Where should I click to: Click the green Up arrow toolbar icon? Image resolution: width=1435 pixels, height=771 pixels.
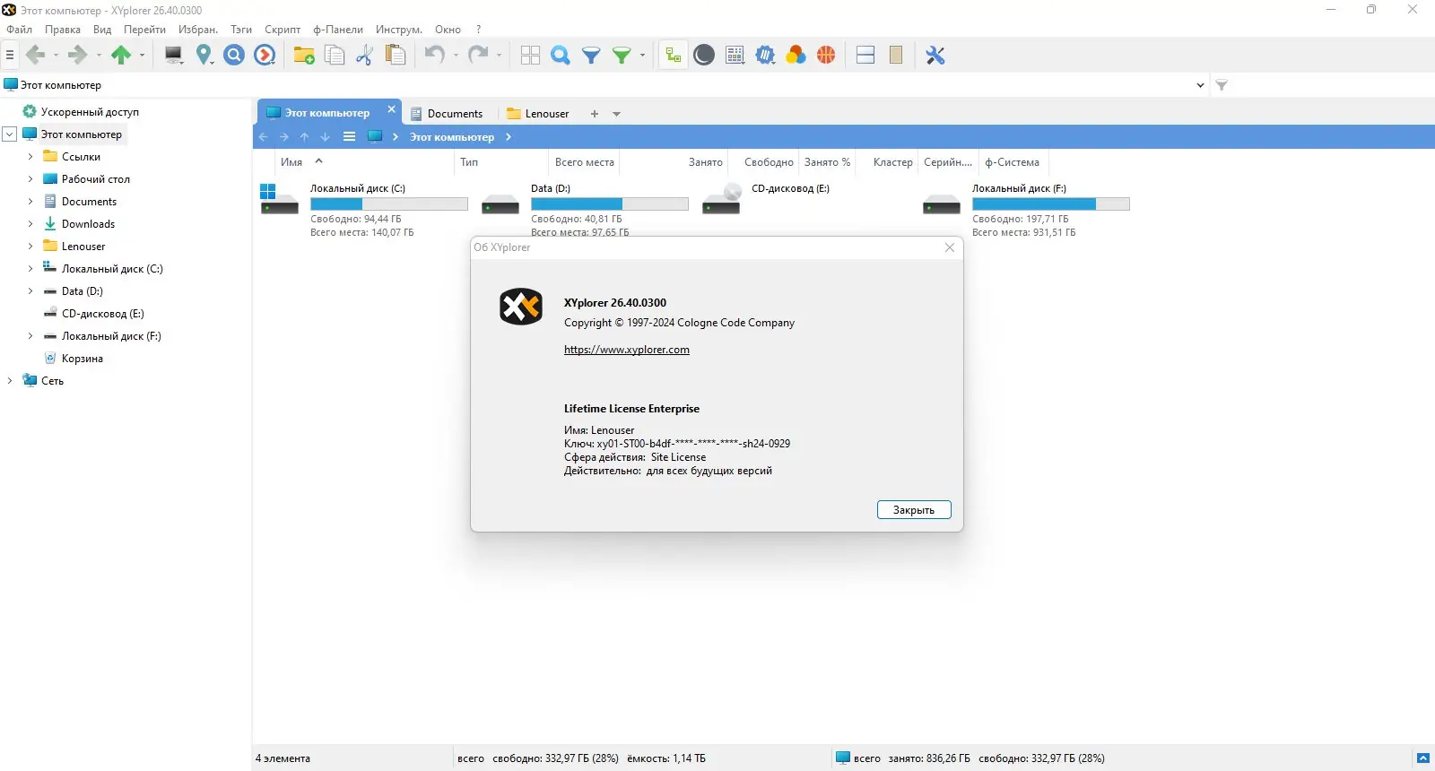pos(121,56)
